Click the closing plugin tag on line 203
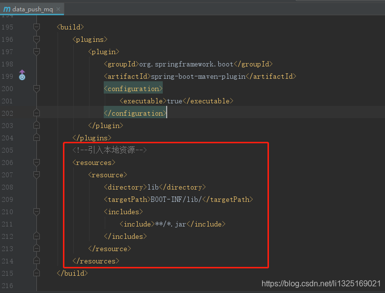This screenshot has width=385, height=293. tap(106, 126)
